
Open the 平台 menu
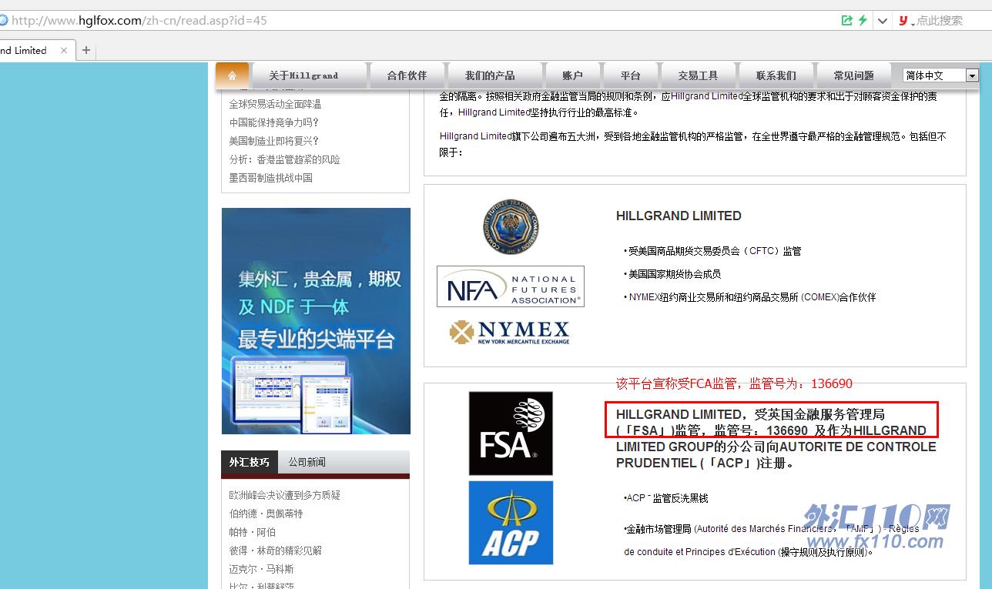click(631, 75)
